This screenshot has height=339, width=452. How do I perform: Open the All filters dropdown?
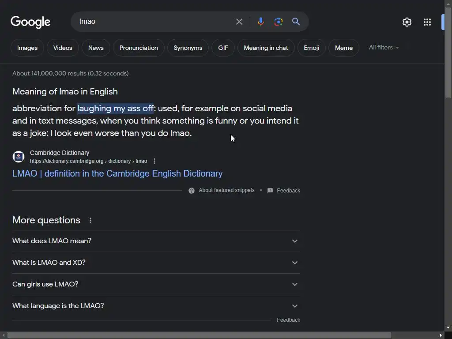[x=384, y=48]
